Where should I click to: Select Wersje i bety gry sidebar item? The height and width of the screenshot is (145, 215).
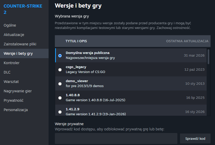18,53
